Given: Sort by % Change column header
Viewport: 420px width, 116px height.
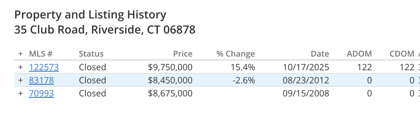Looking at the screenshot, I should point(236,54).
